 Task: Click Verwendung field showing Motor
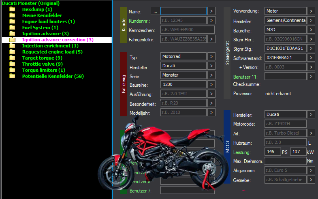coord(285,11)
